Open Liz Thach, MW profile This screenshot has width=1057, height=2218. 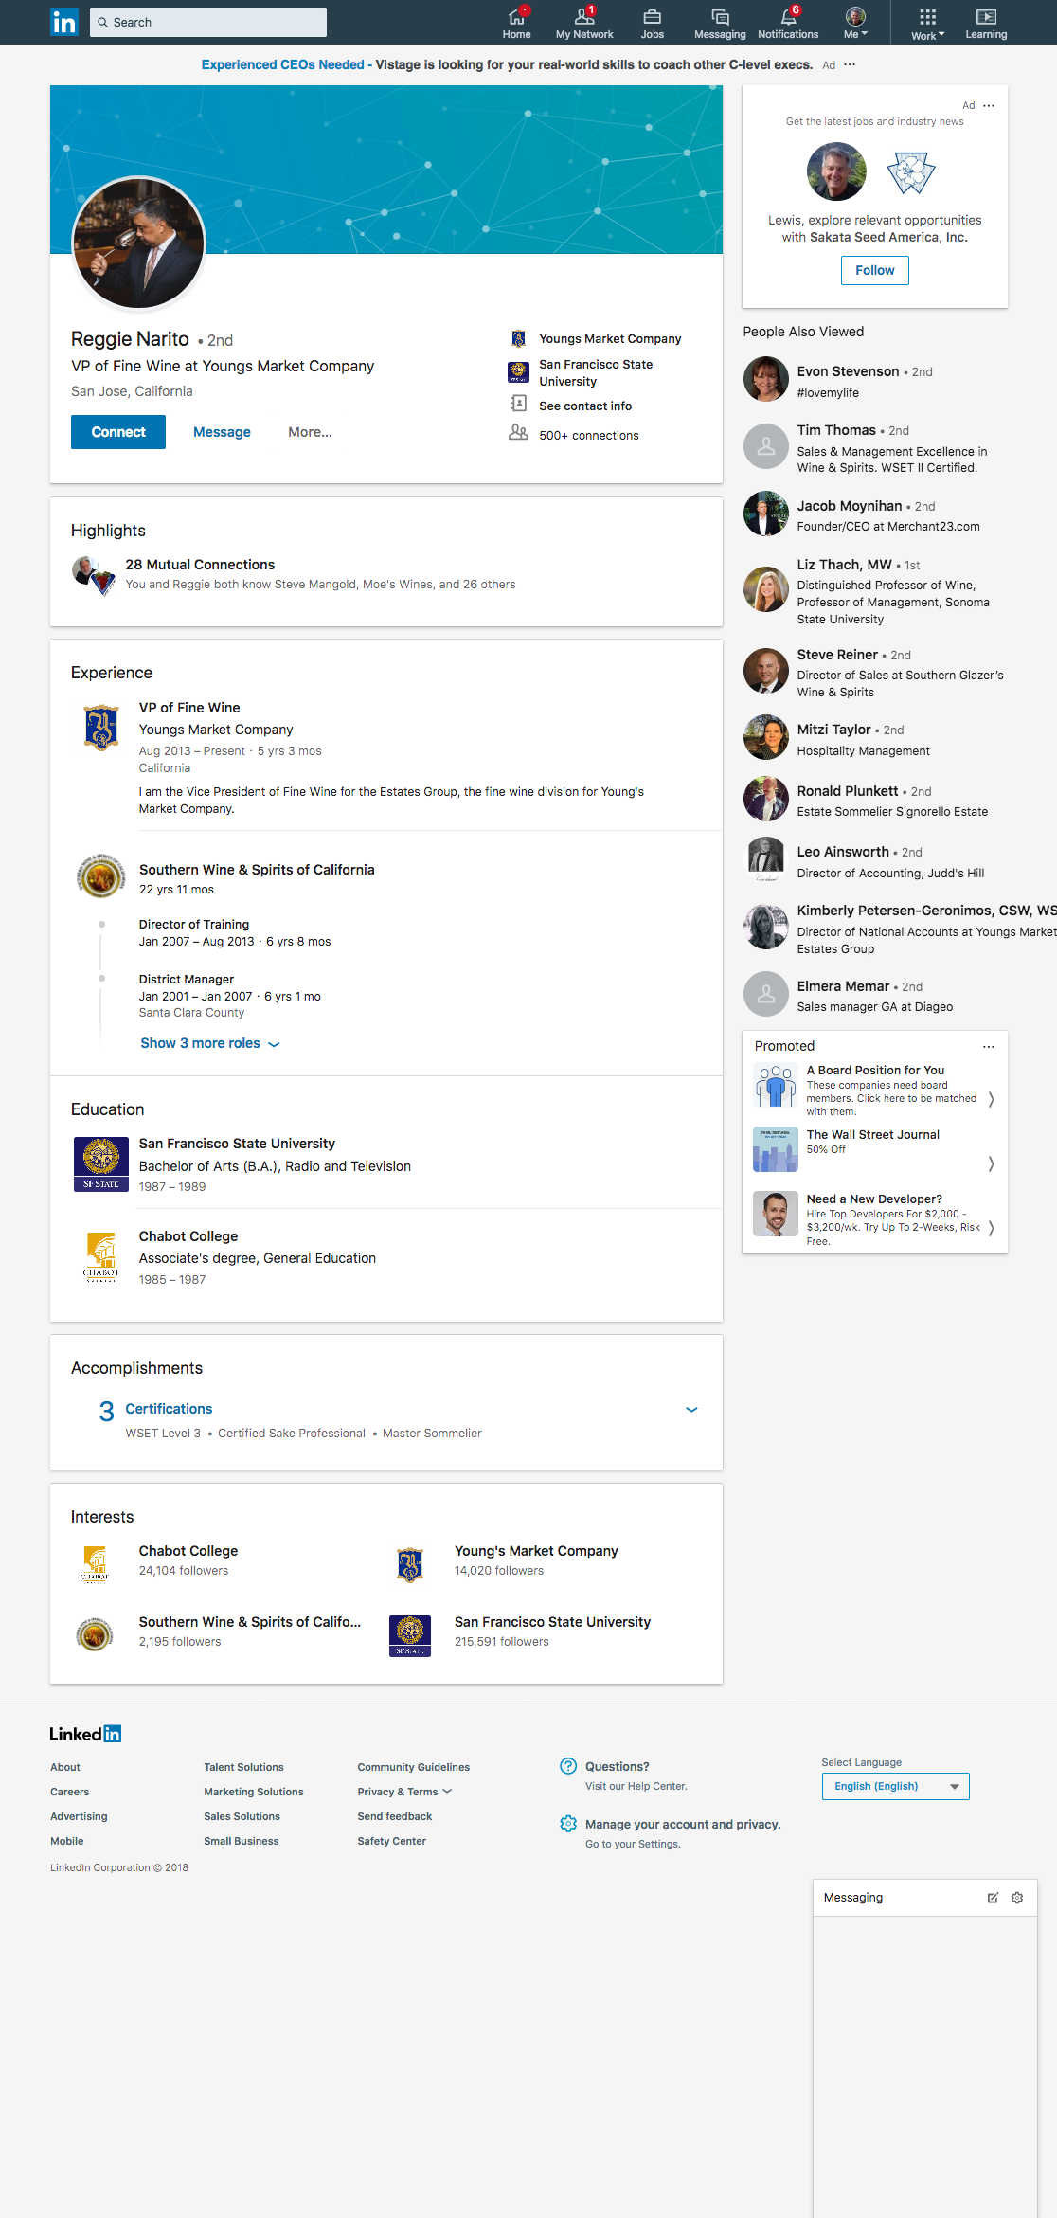(844, 565)
